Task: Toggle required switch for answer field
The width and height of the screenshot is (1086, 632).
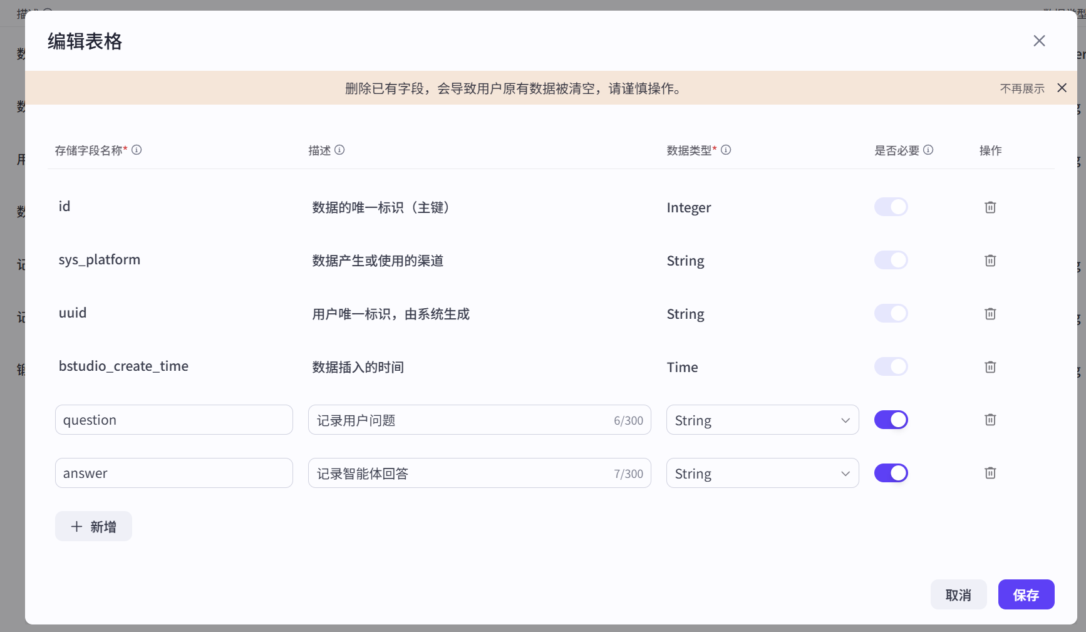Action: tap(891, 473)
